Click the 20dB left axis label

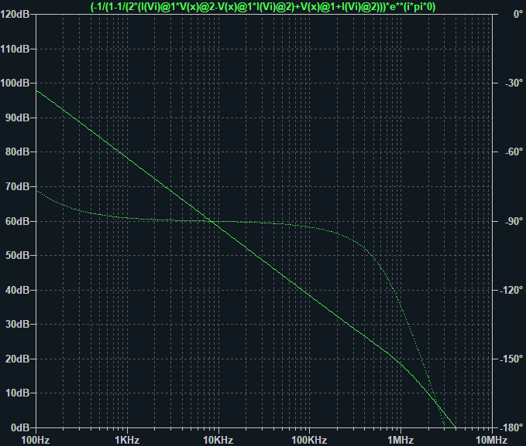18,359
